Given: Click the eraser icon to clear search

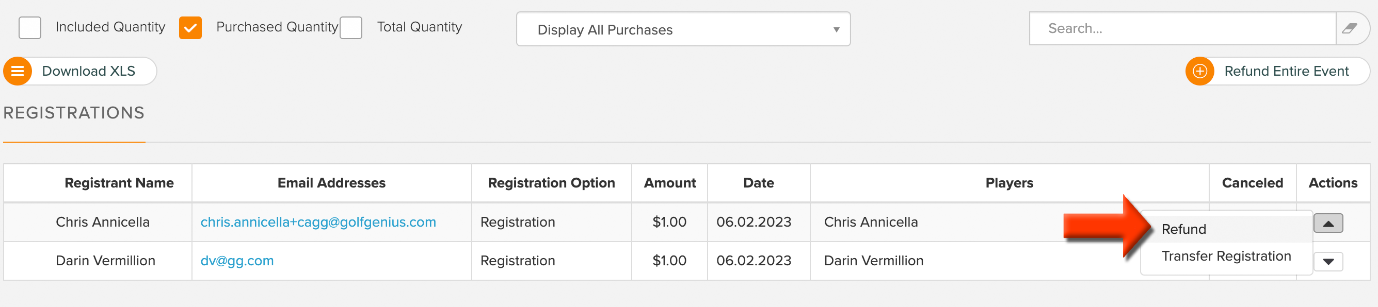Looking at the screenshot, I should tap(1349, 29).
